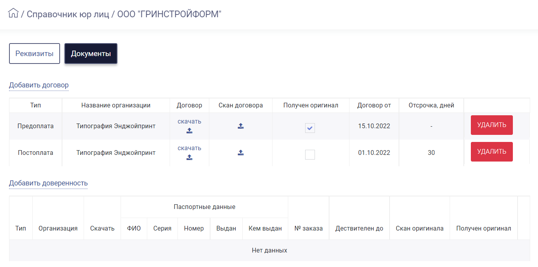Check Получен оригинал for the Постоплата contract
Screen dimensions: 538x267
tap(310, 154)
